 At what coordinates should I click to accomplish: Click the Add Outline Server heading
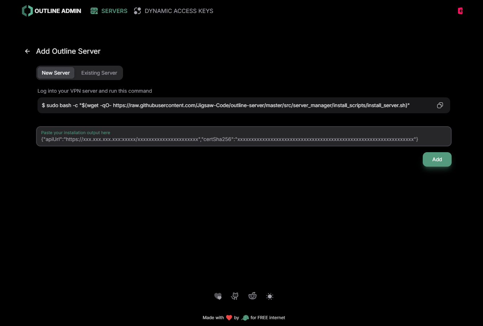68,51
